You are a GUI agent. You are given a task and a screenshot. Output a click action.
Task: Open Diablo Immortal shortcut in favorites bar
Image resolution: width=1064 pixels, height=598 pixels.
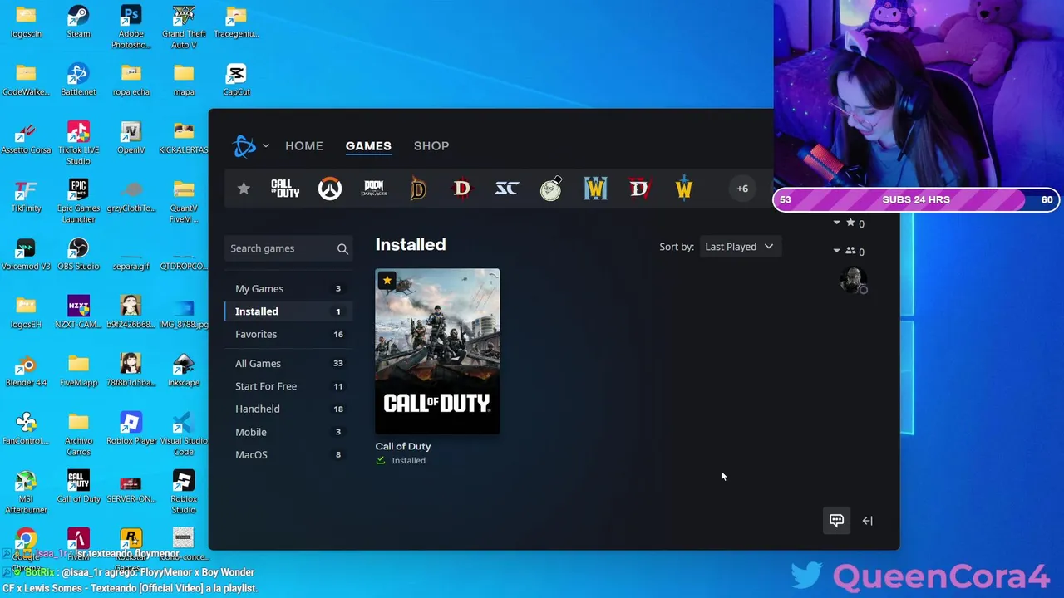[x=418, y=189]
